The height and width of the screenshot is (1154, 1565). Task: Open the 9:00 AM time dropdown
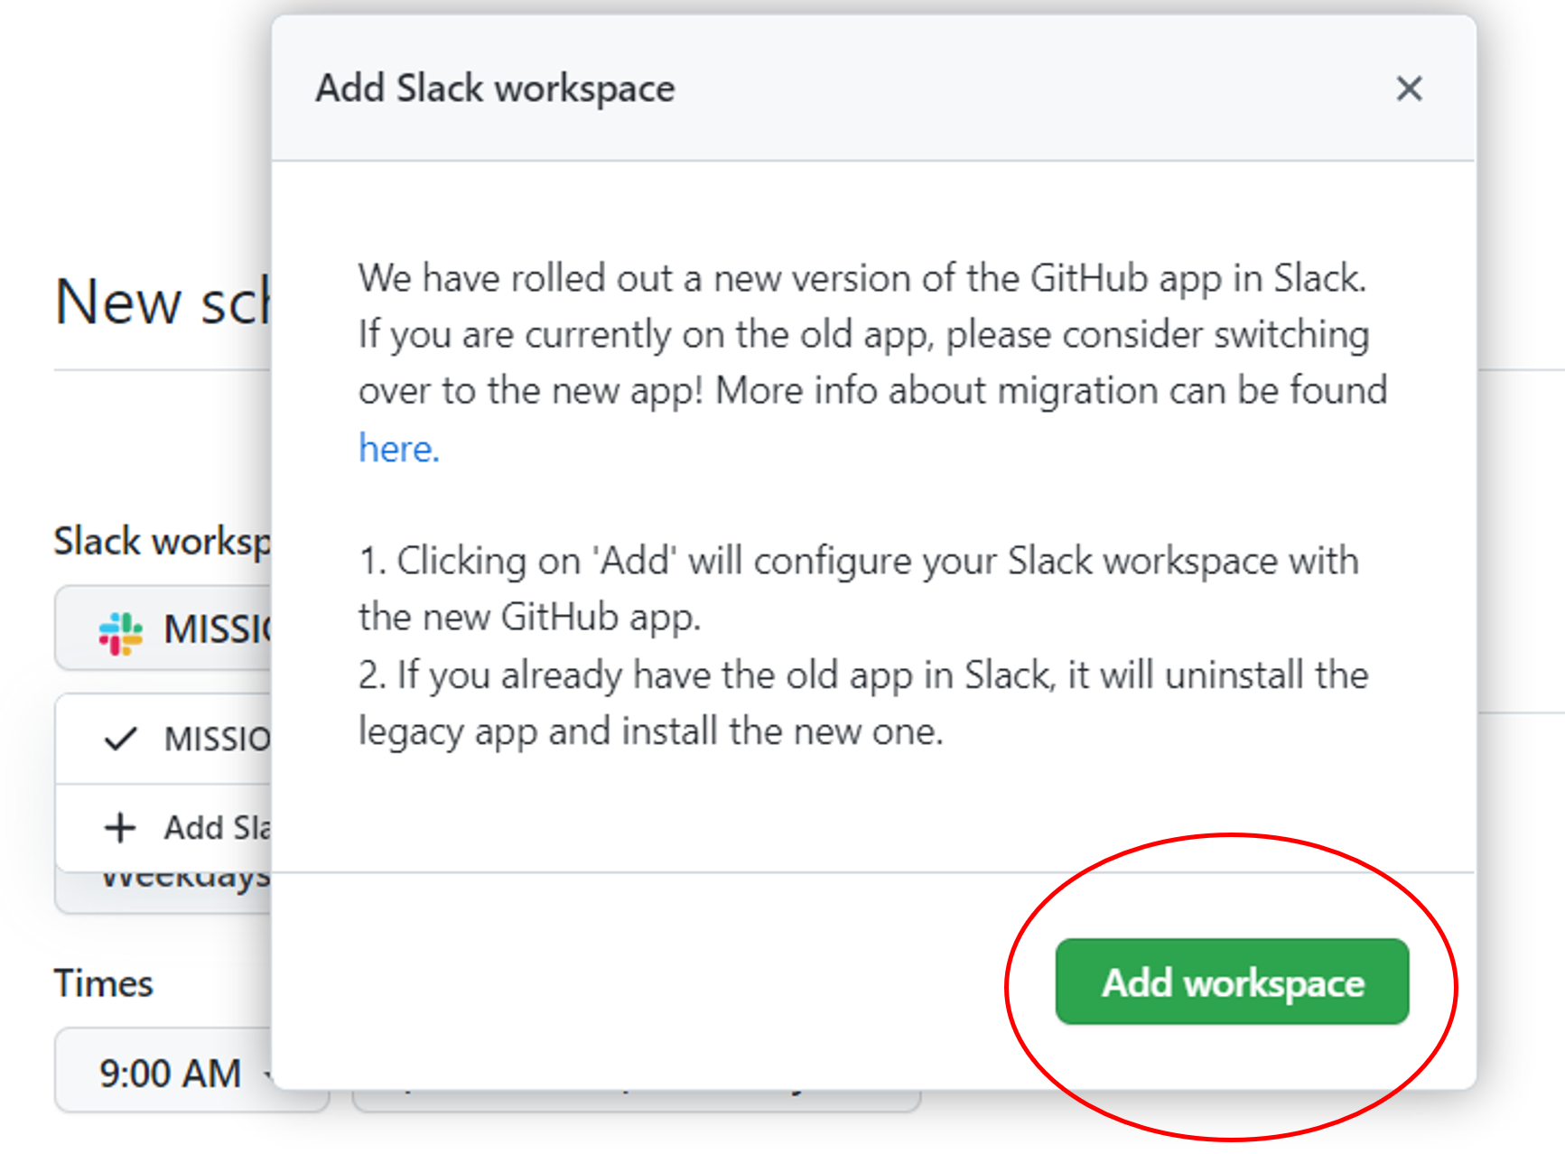pyautogui.click(x=172, y=1073)
